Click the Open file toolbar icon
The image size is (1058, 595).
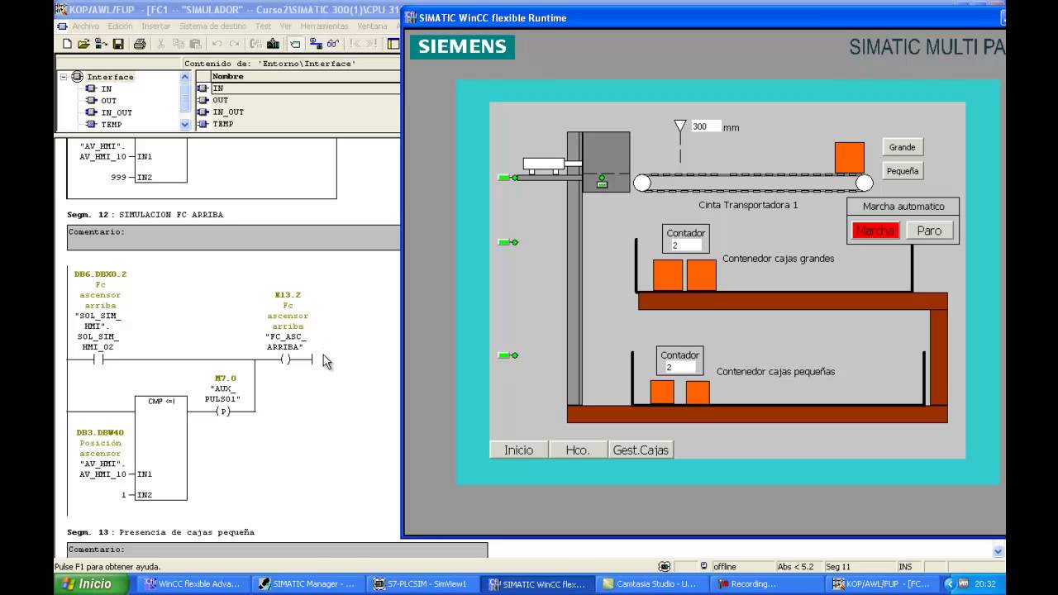(83, 44)
